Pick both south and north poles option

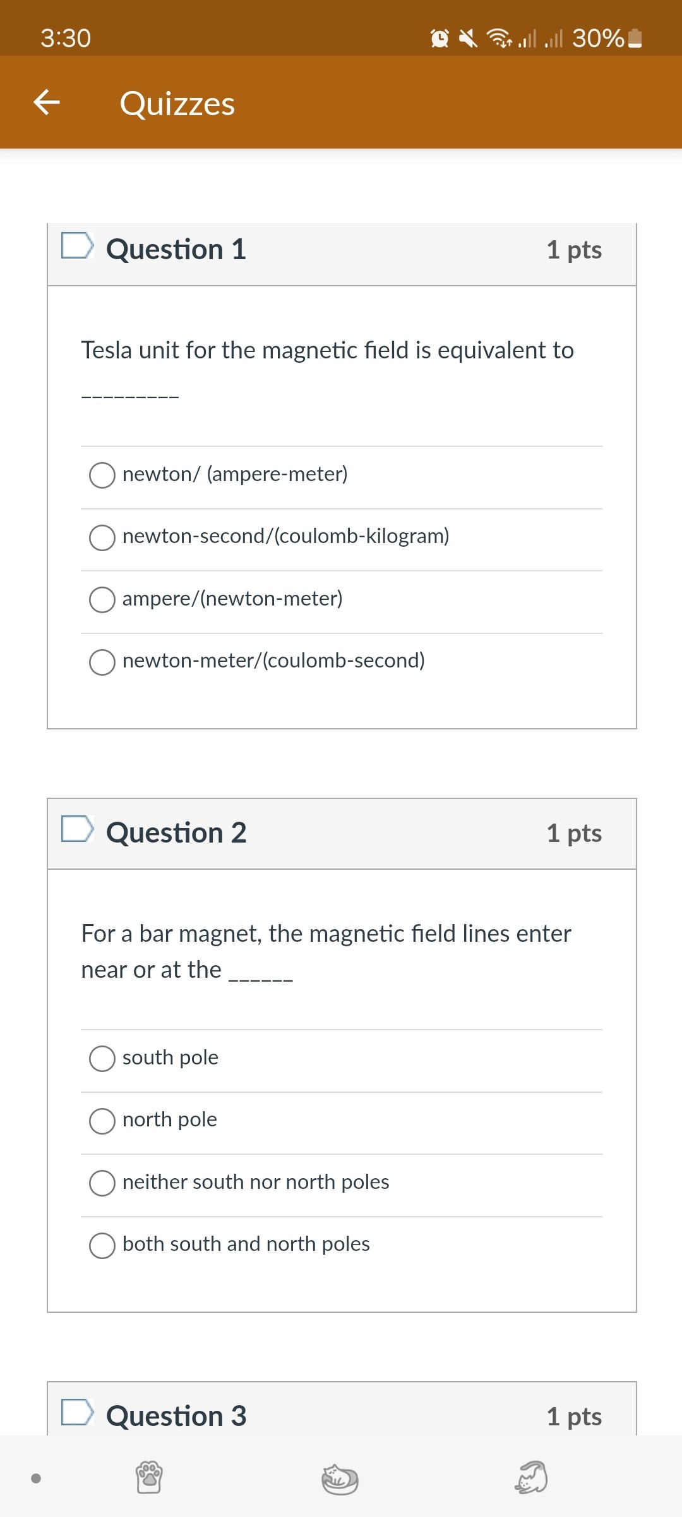point(102,1245)
